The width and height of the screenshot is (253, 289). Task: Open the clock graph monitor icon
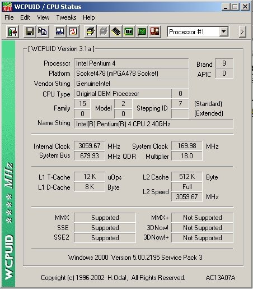60,31
